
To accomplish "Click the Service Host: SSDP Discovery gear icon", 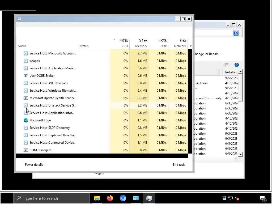I will click(x=26, y=128).
